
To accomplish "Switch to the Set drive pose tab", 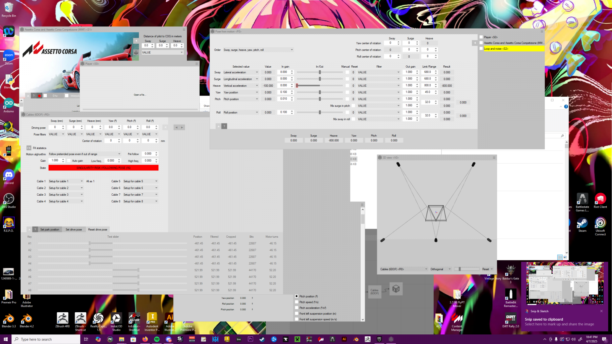I will (73, 230).
